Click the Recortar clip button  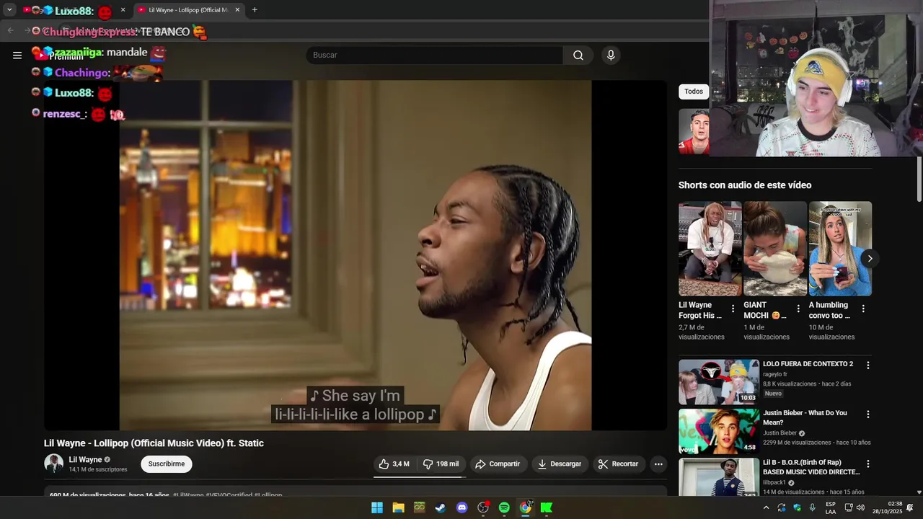tap(619, 464)
